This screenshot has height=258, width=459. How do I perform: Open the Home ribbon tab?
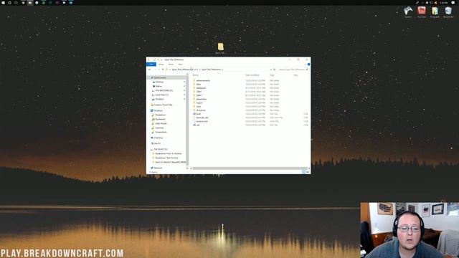click(161, 64)
